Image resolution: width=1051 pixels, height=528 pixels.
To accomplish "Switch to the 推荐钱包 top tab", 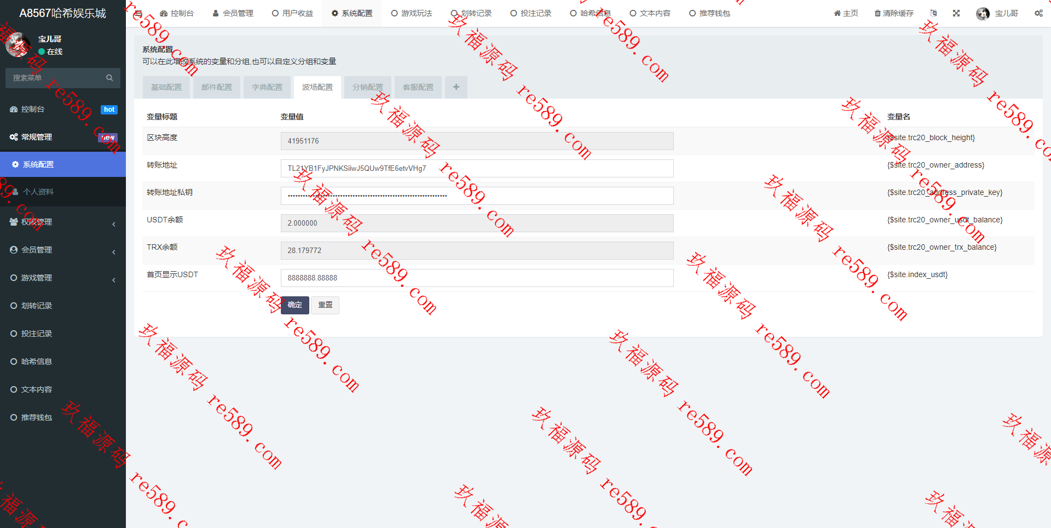I will [710, 13].
